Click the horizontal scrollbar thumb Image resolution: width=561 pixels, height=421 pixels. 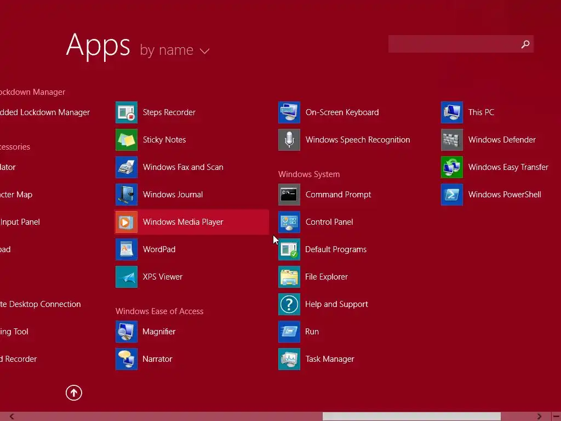point(411,417)
